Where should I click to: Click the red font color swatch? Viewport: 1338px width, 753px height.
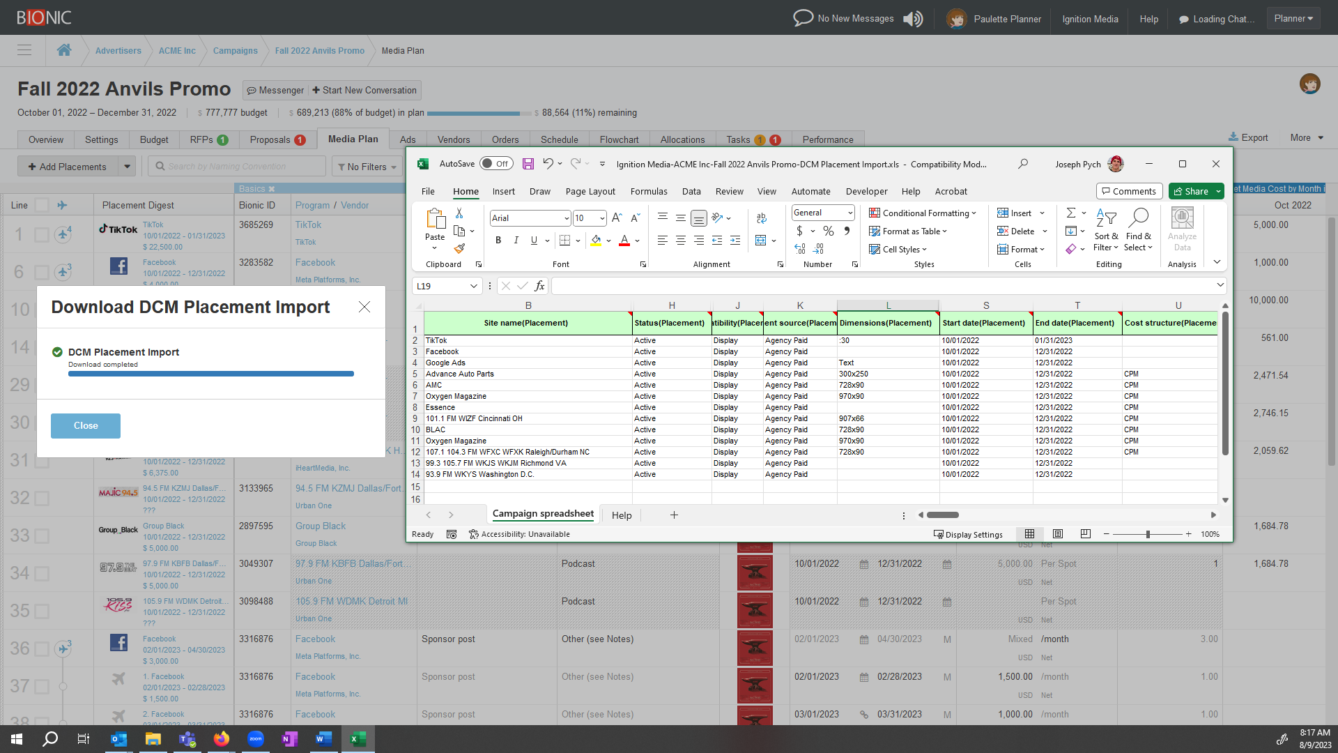pyautogui.click(x=624, y=241)
